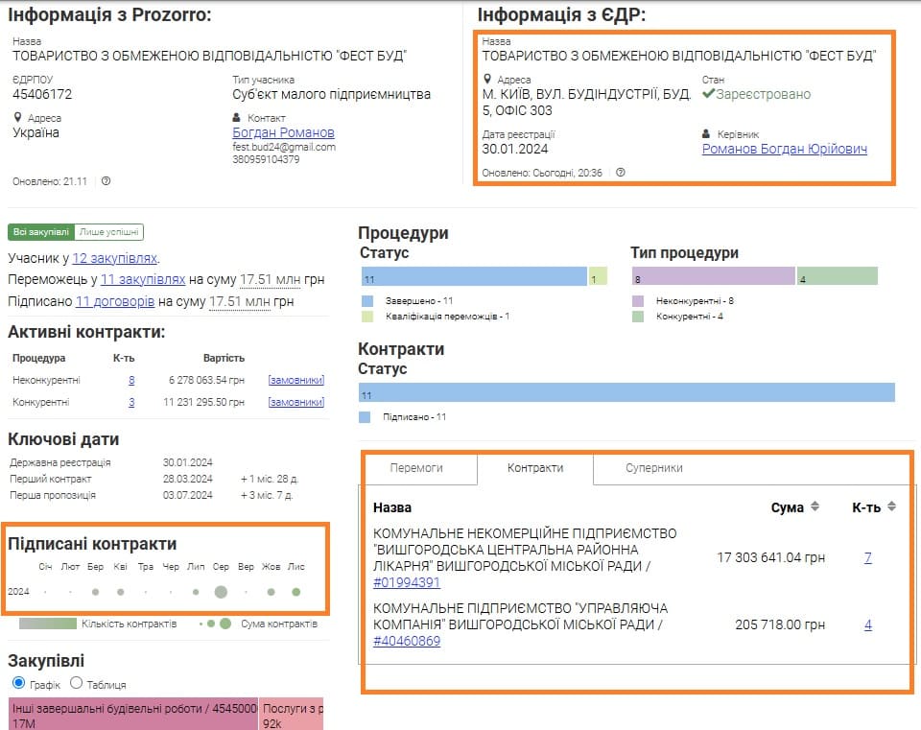Click замовники link for Неконкурентні row
Image resolution: width=921 pixels, height=730 pixels.
[x=295, y=380]
